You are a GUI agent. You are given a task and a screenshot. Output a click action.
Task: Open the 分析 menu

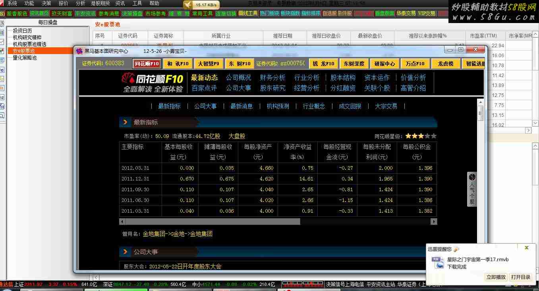click(80, 3)
